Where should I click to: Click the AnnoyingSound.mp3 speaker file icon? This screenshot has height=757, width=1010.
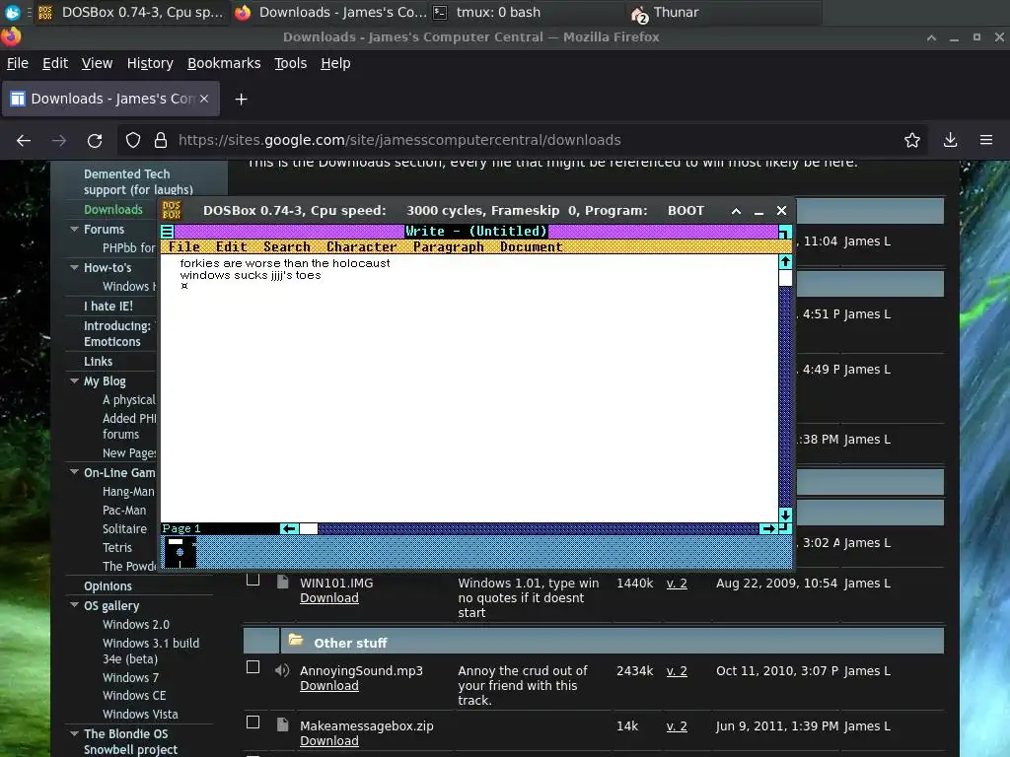tap(282, 670)
